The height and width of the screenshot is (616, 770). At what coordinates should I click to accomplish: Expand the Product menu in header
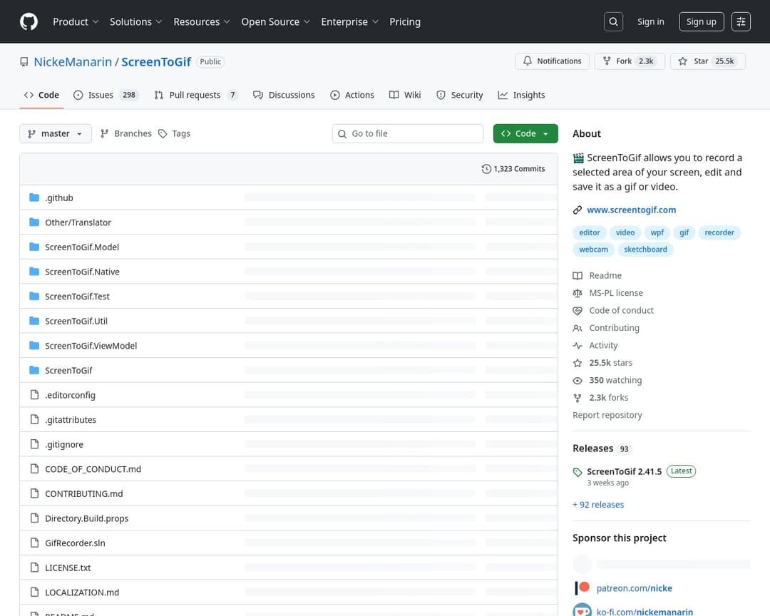[76, 22]
